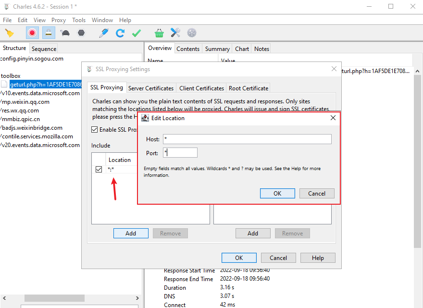423x308 pixels.
Task: Select res.wx.qq.com host
Action: 20,111
